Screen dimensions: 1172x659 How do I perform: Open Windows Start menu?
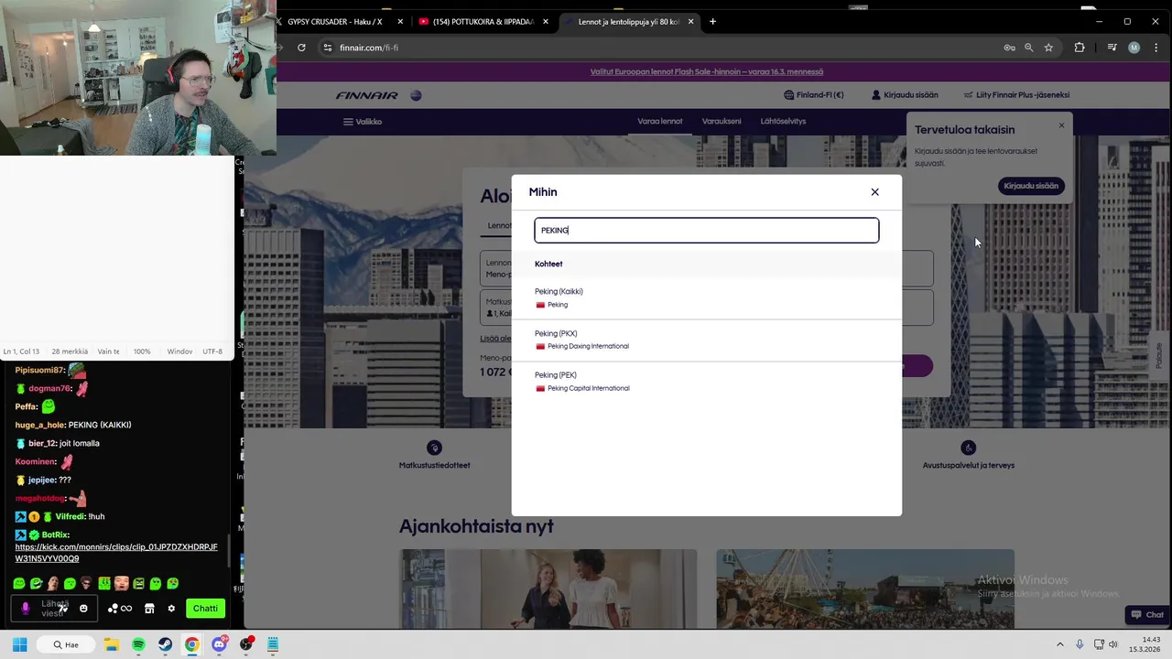(19, 644)
